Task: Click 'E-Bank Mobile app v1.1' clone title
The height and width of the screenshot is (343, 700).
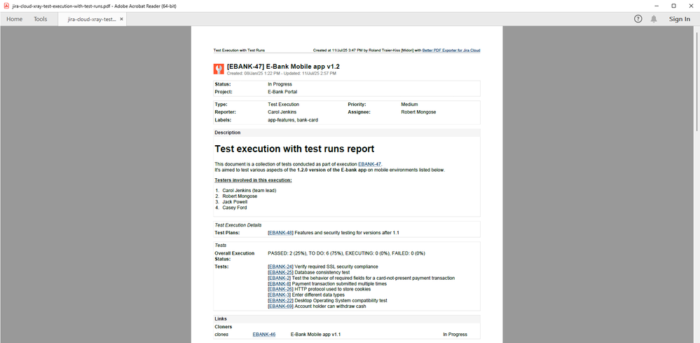Action: (315, 334)
